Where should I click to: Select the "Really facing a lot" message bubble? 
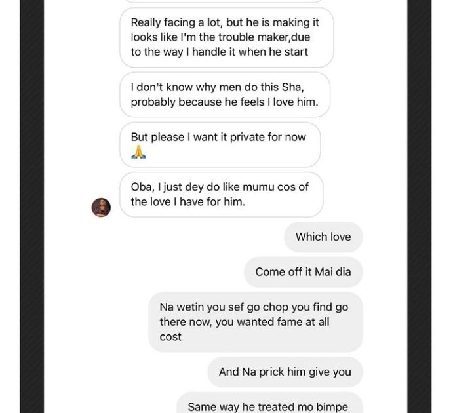tap(226, 37)
